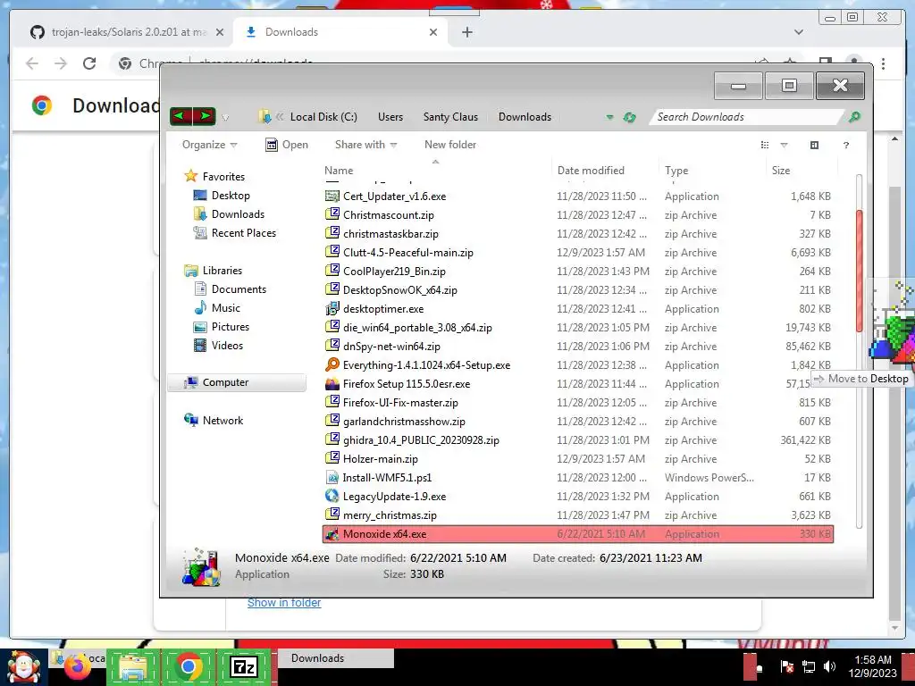
Task: Change the view via the view icon
Action: tap(765, 146)
